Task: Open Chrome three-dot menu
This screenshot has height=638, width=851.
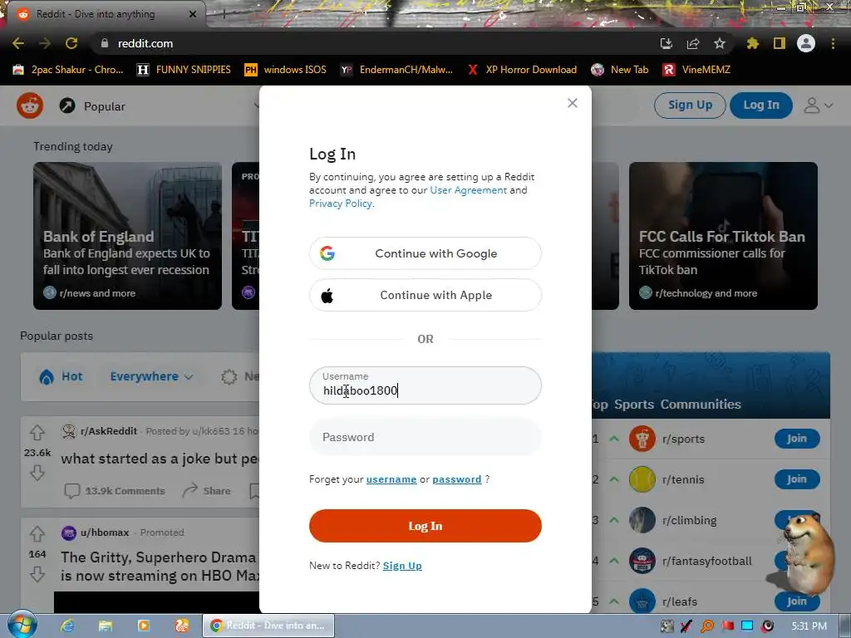Action: [x=833, y=43]
